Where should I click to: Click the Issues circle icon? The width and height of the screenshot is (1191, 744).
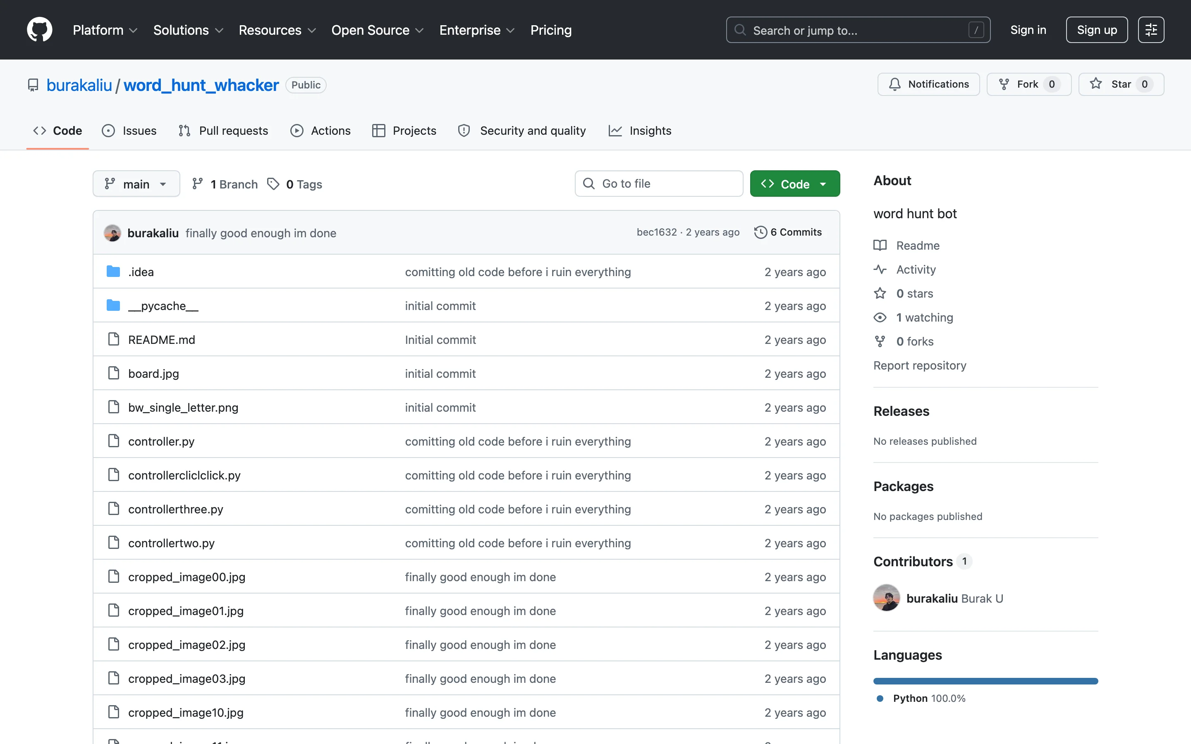[x=108, y=130]
